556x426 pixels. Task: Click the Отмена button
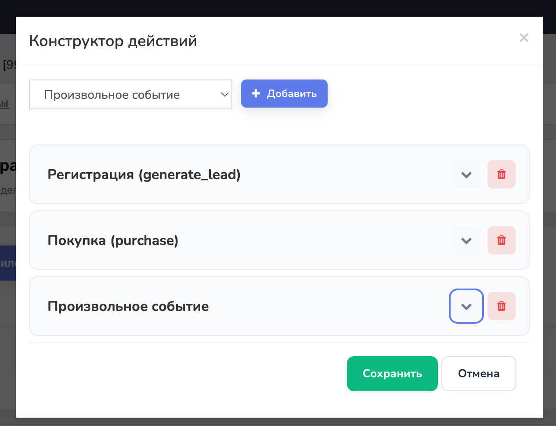coord(479,374)
